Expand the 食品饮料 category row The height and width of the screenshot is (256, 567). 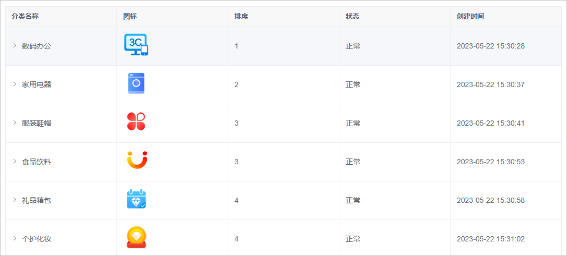tap(15, 162)
